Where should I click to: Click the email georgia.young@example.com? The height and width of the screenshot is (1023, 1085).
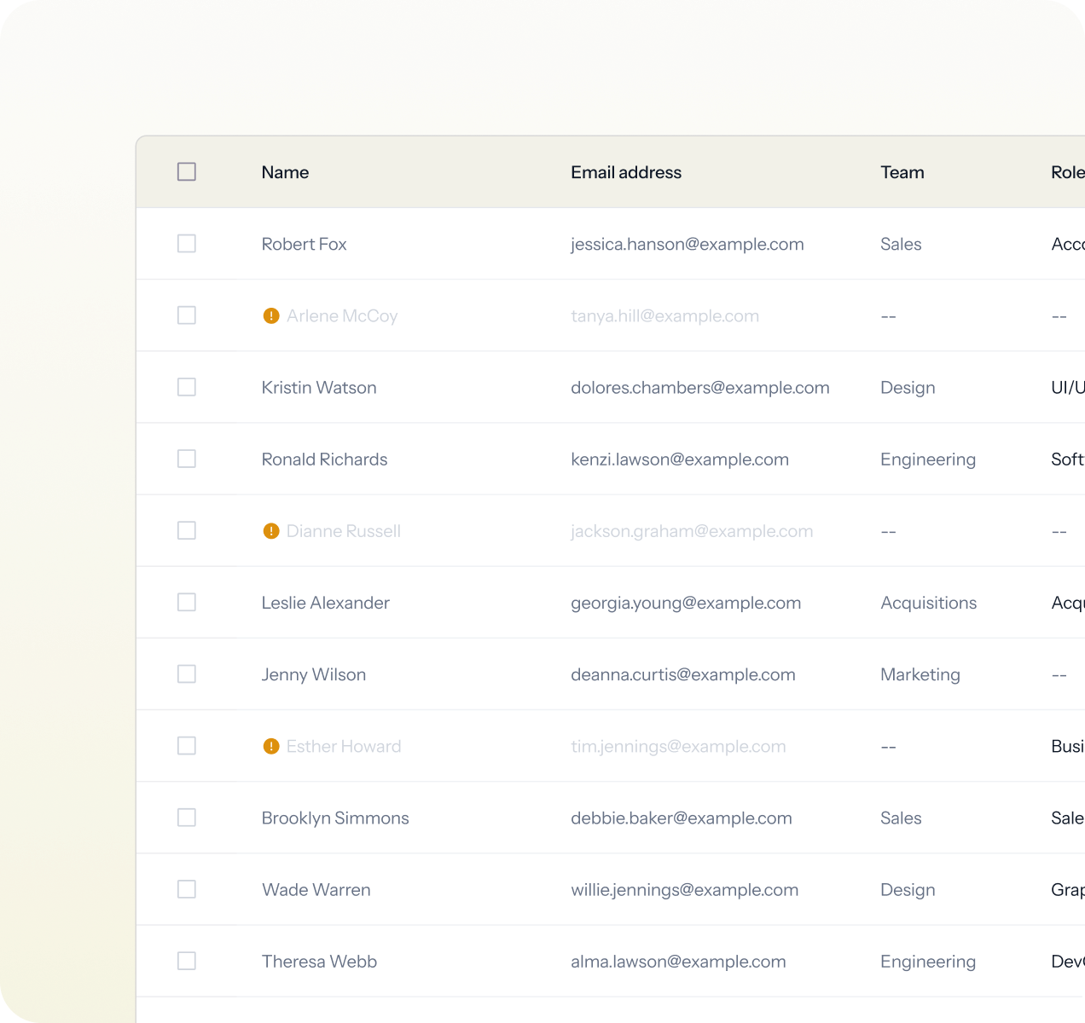(x=686, y=604)
